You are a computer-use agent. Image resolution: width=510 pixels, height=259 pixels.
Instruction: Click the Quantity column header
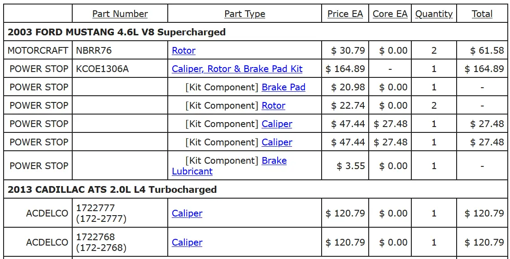click(x=434, y=14)
